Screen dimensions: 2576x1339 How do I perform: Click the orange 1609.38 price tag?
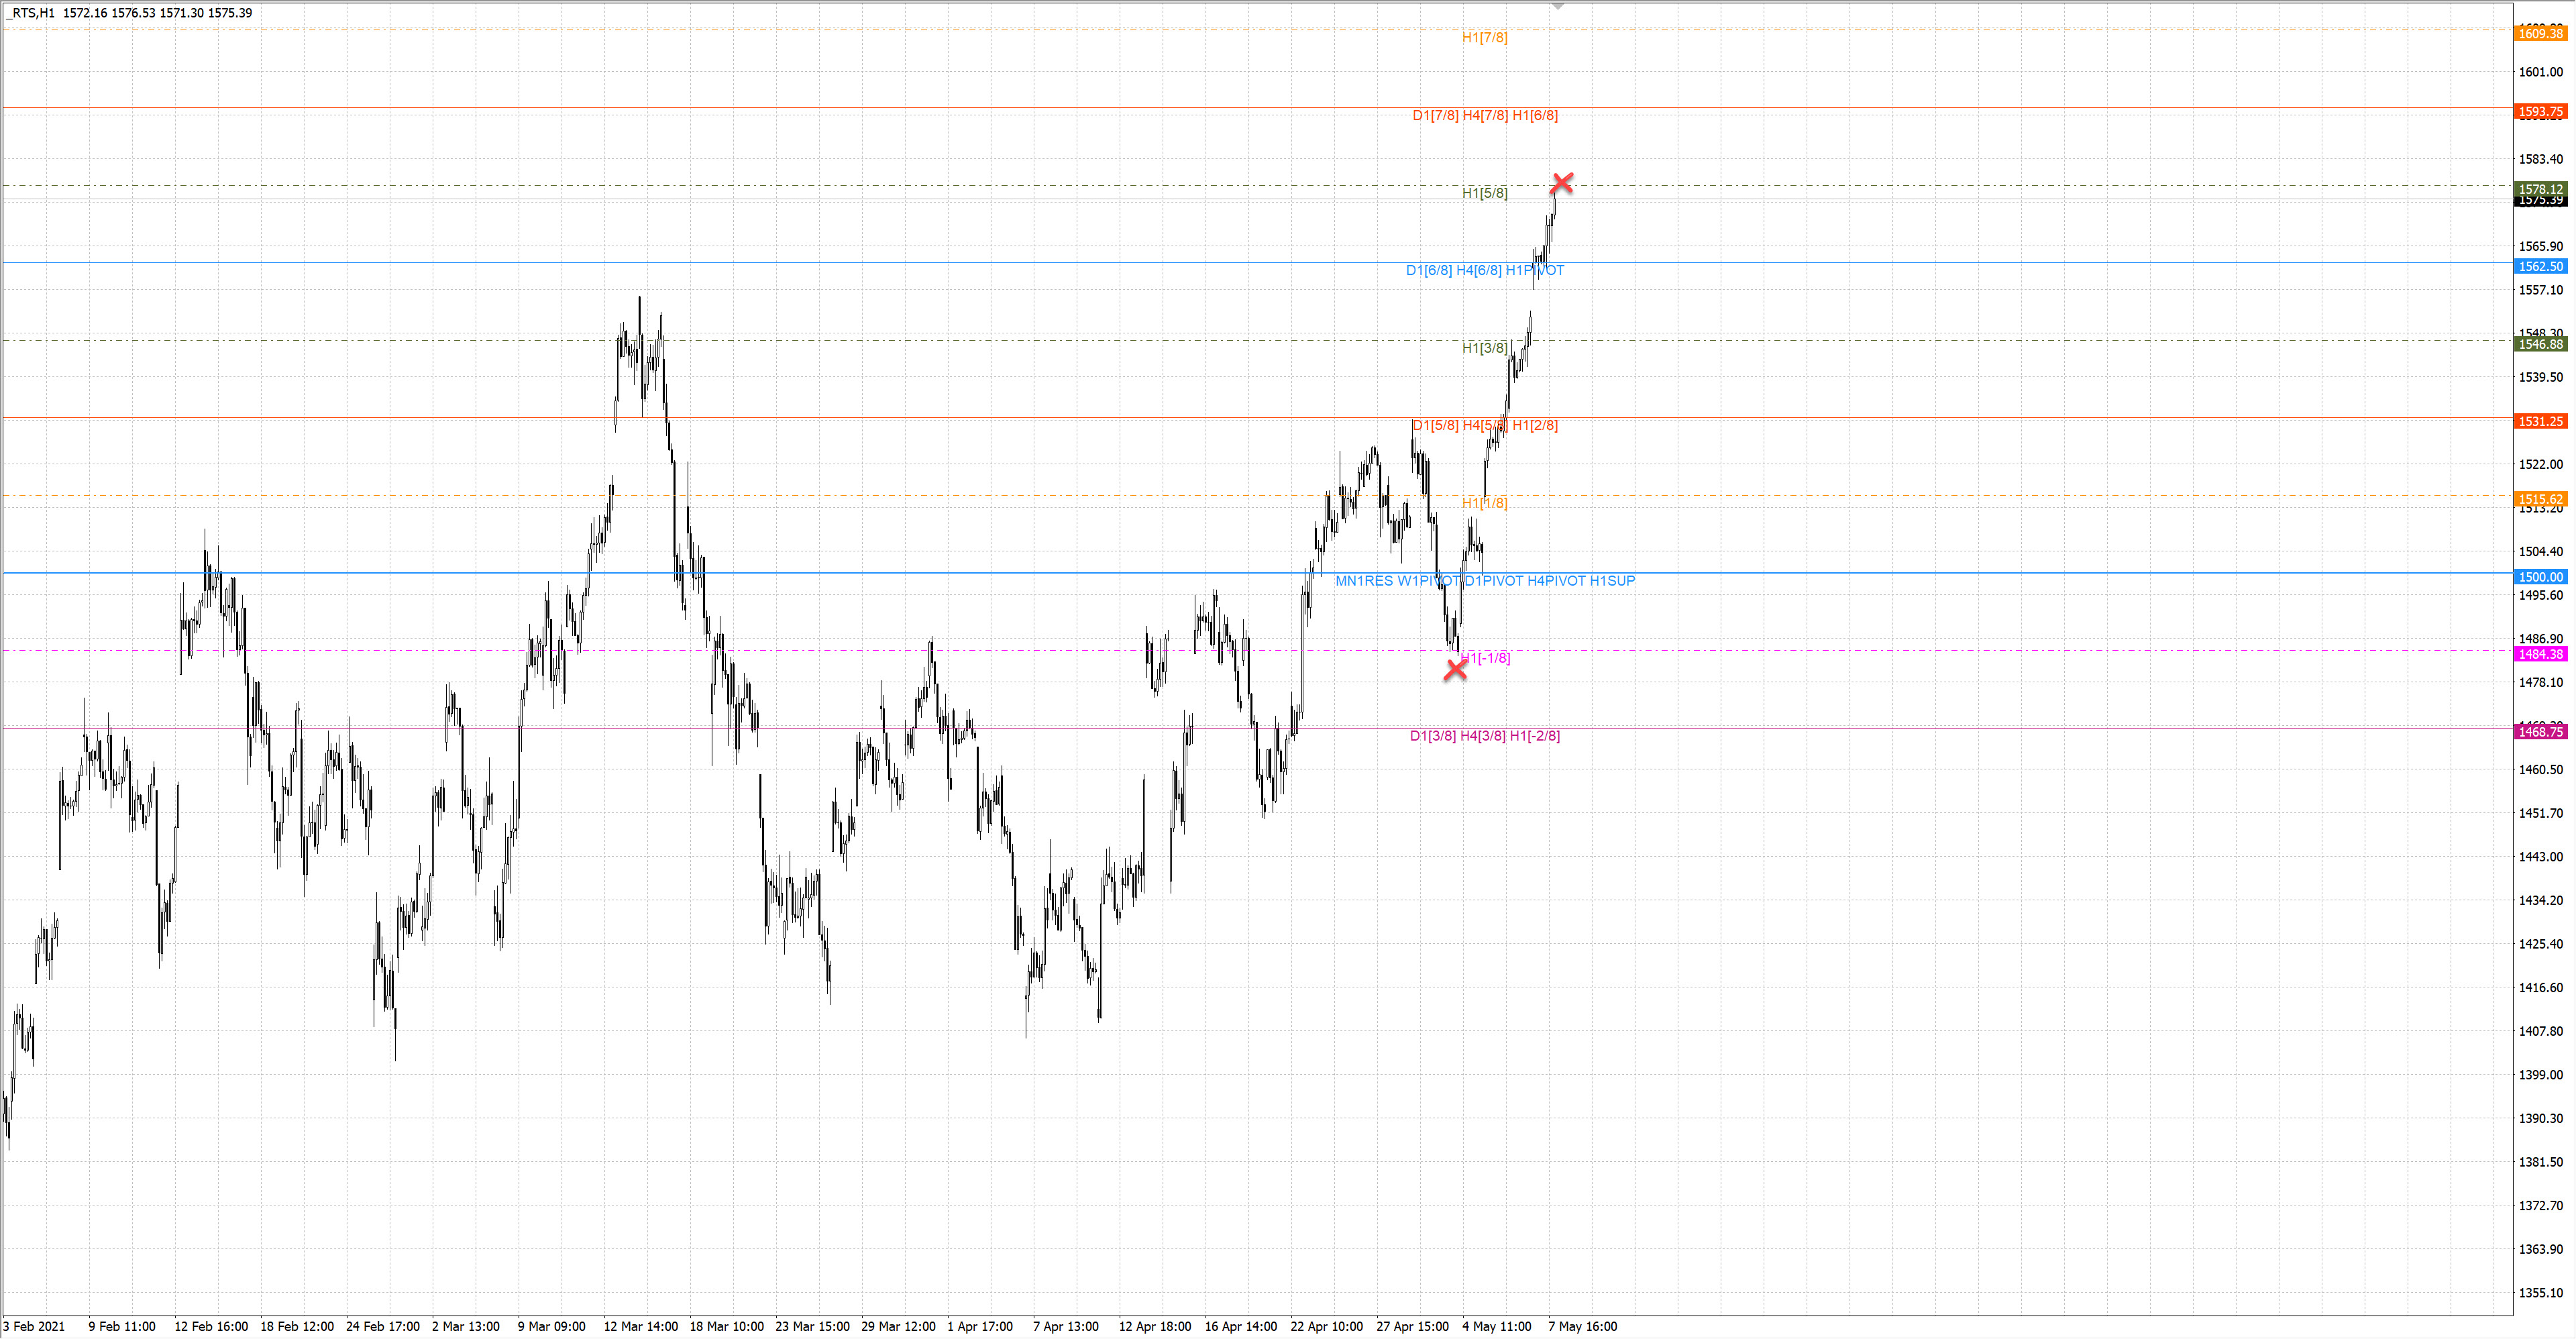(2540, 34)
